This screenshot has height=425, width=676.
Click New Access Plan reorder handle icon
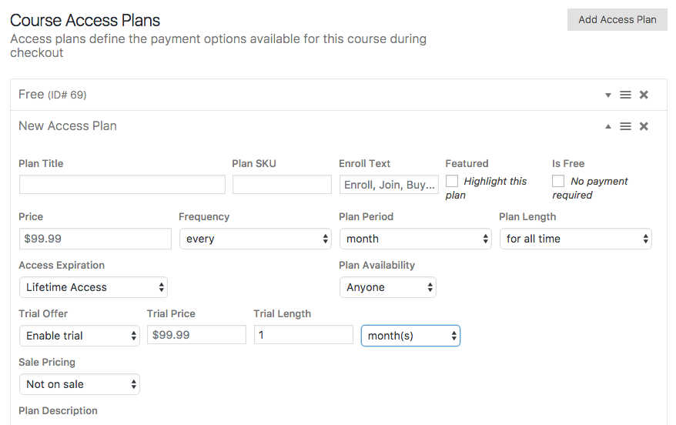(625, 126)
